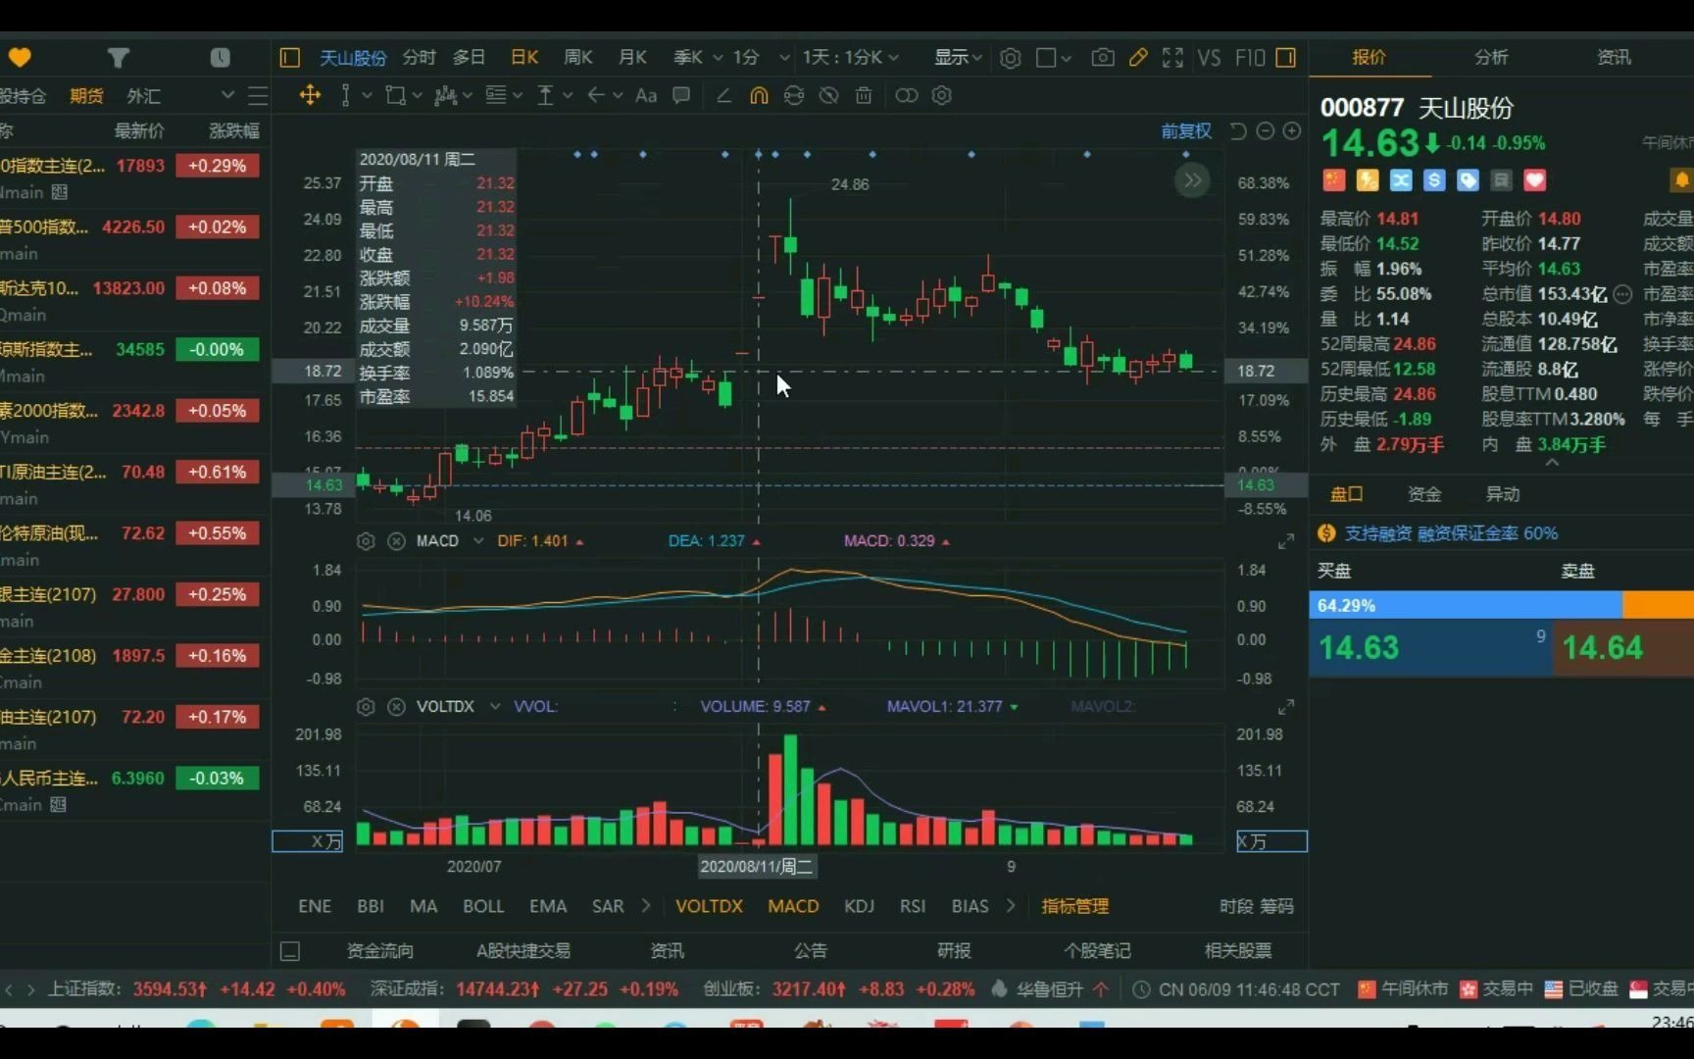
Task: Click the blue dollar sign badge
Action: coord(1434,180)
